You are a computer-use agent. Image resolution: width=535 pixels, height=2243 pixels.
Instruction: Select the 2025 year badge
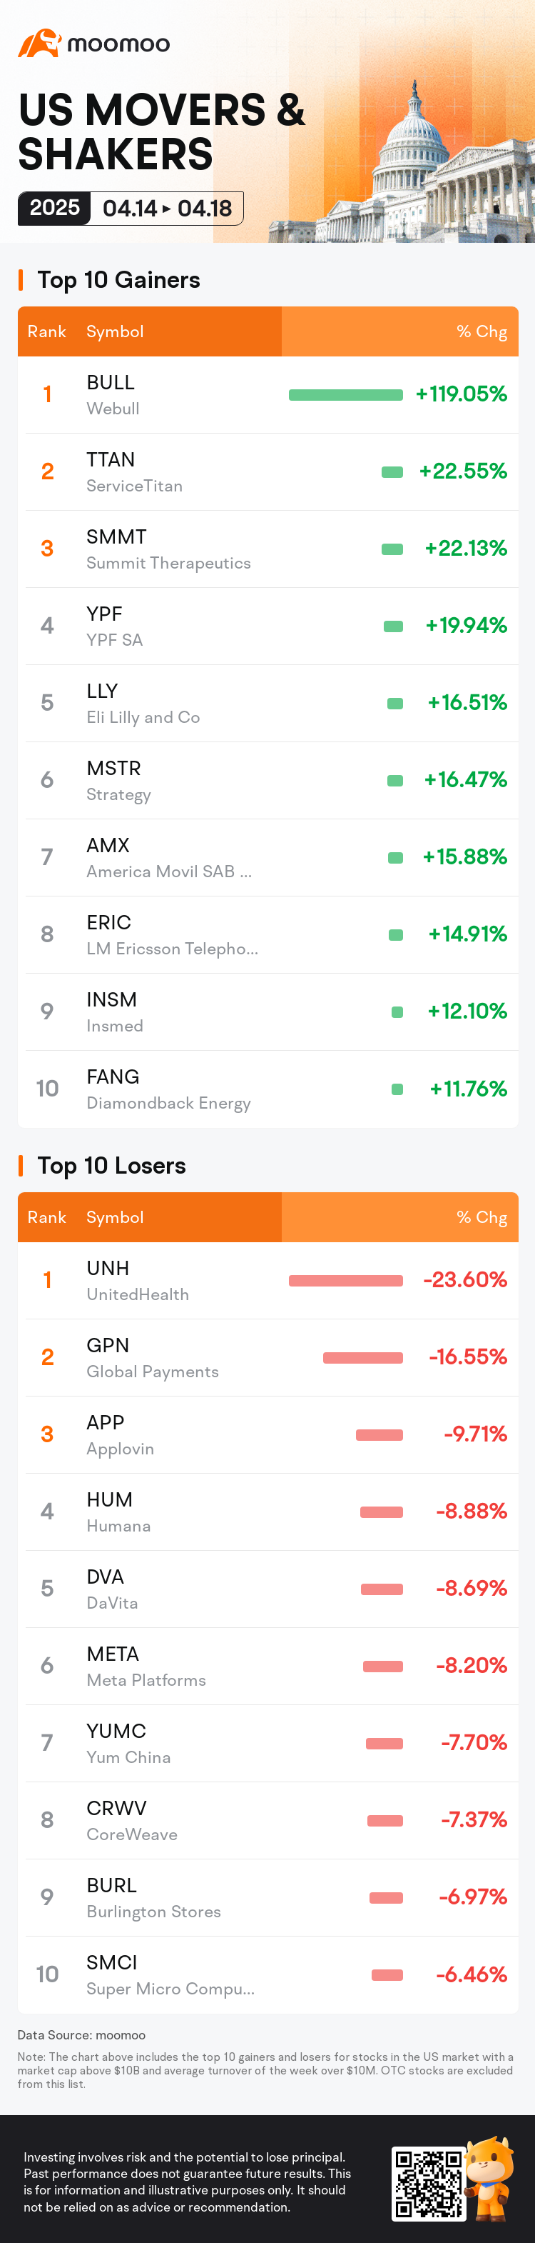click(54, 208)
